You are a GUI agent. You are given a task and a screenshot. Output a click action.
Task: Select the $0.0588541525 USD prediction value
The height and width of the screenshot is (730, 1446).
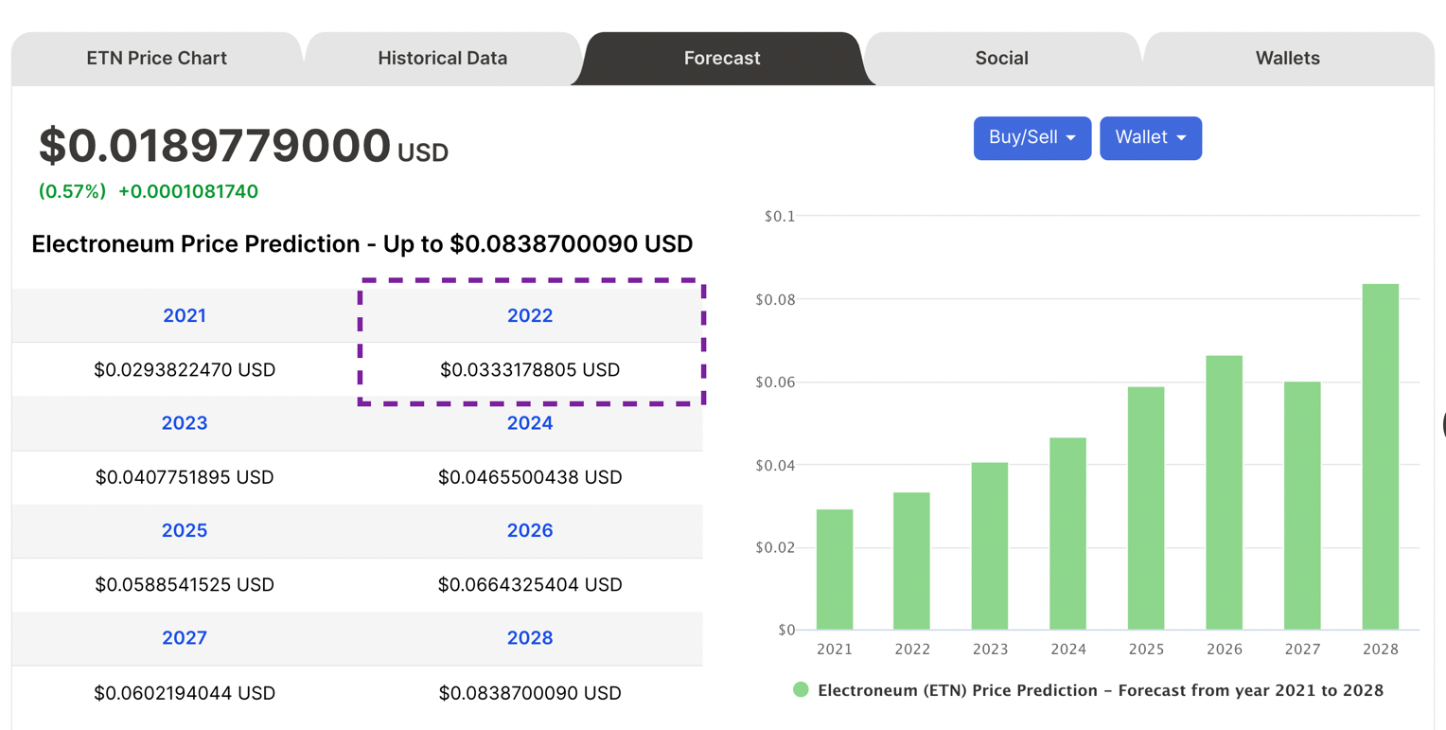coord(185,585)
